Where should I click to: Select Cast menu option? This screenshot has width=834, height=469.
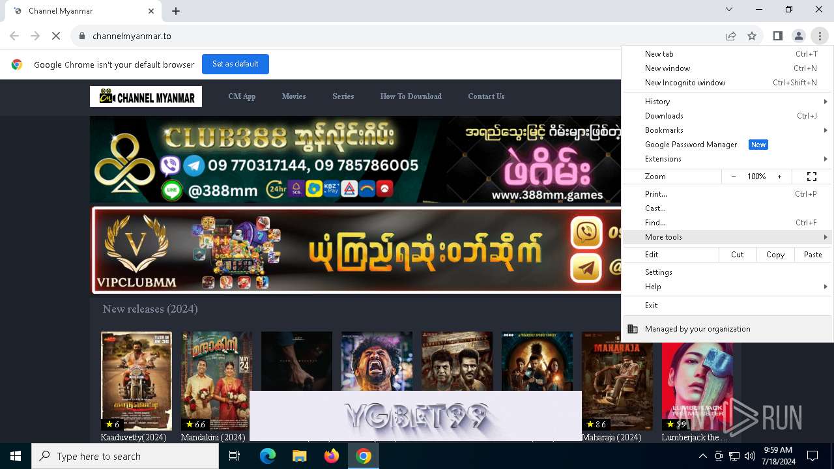pyautogui.click(x=728, y=208)
